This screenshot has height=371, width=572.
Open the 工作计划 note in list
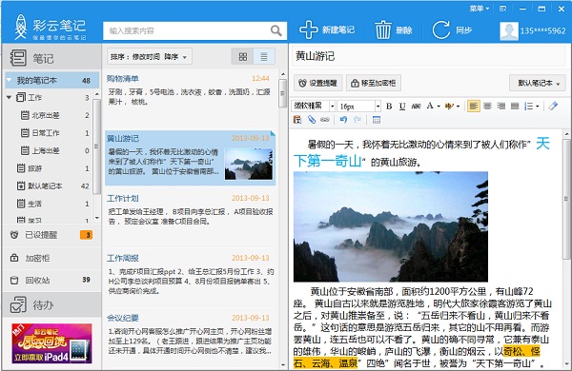pyautogui.click(x=189, y=209)
